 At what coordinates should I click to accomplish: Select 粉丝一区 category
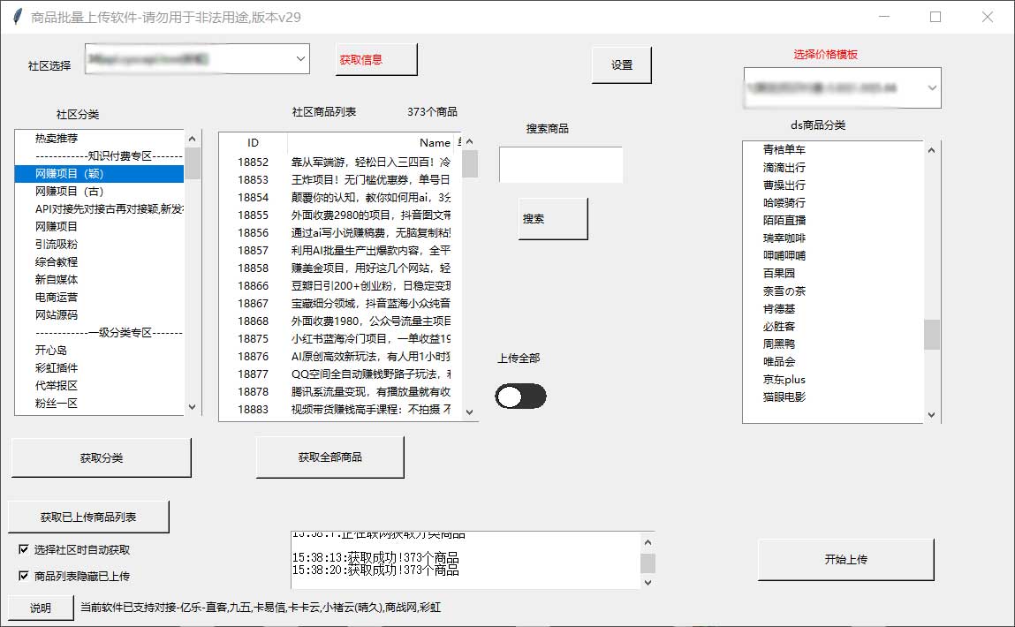point(100,403)
